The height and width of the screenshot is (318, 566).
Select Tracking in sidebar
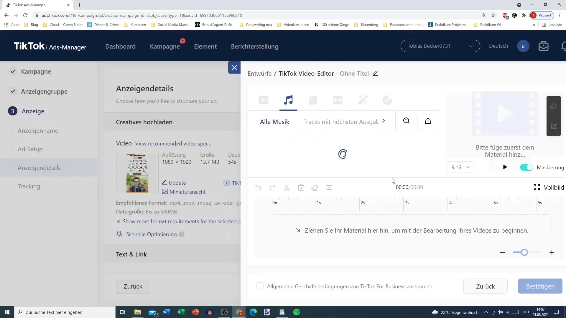tap(29, 186)
